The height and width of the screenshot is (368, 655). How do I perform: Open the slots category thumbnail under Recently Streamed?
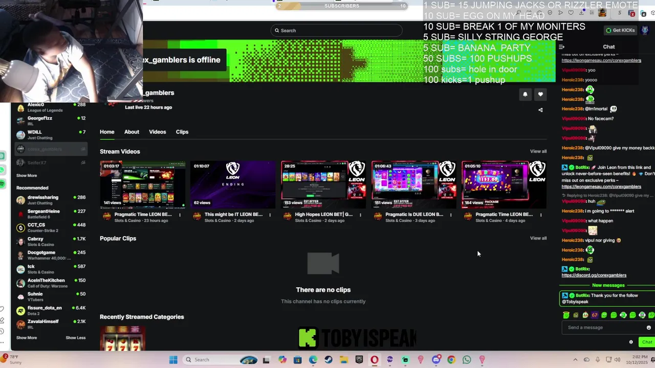122,339
